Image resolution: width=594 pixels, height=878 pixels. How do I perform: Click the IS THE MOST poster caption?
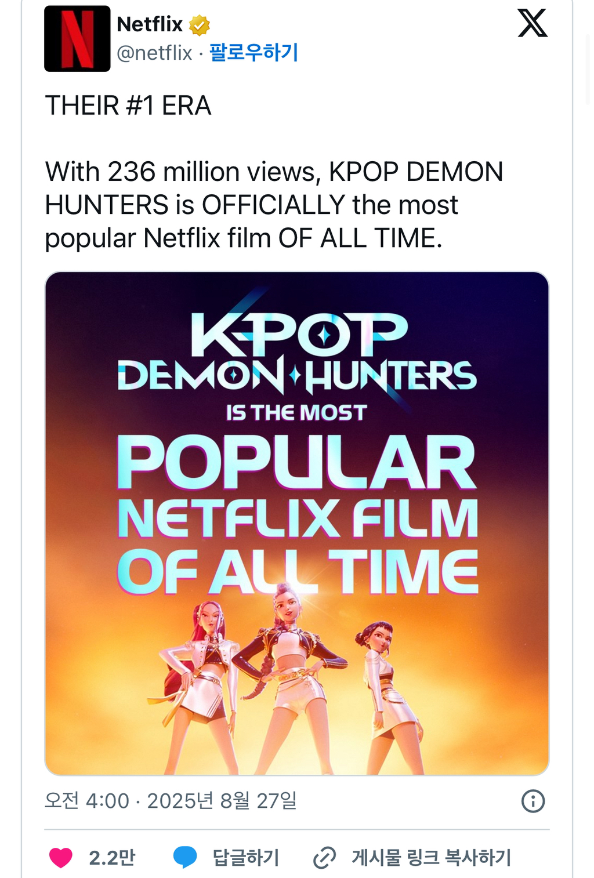(296, 413)
